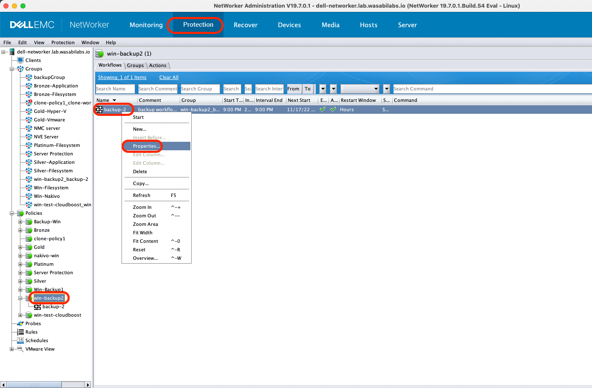The width and height of the screenshot is (592, 388).
Task: Click the Silver policy icon
Action: click(29, 281)
